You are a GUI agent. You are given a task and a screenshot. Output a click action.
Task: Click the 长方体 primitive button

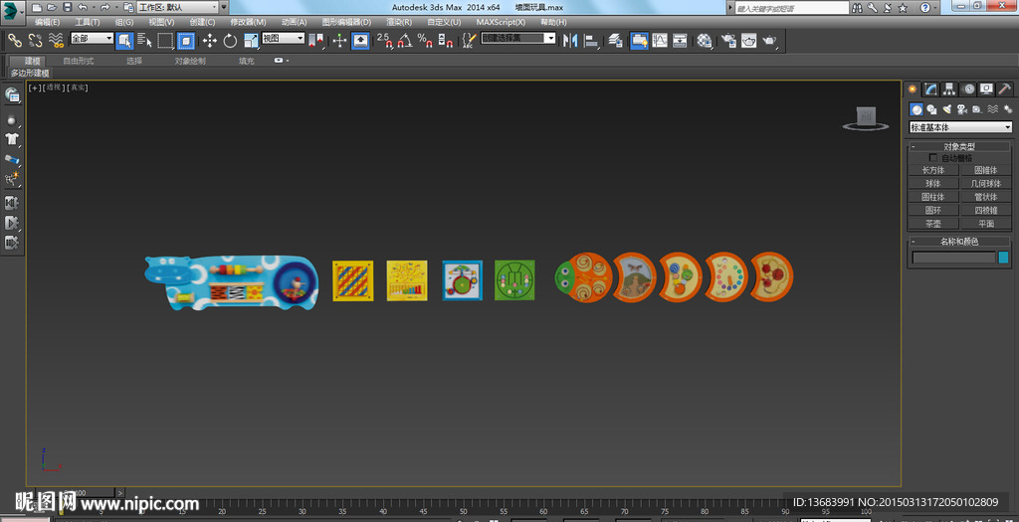[x=932, y=170]
